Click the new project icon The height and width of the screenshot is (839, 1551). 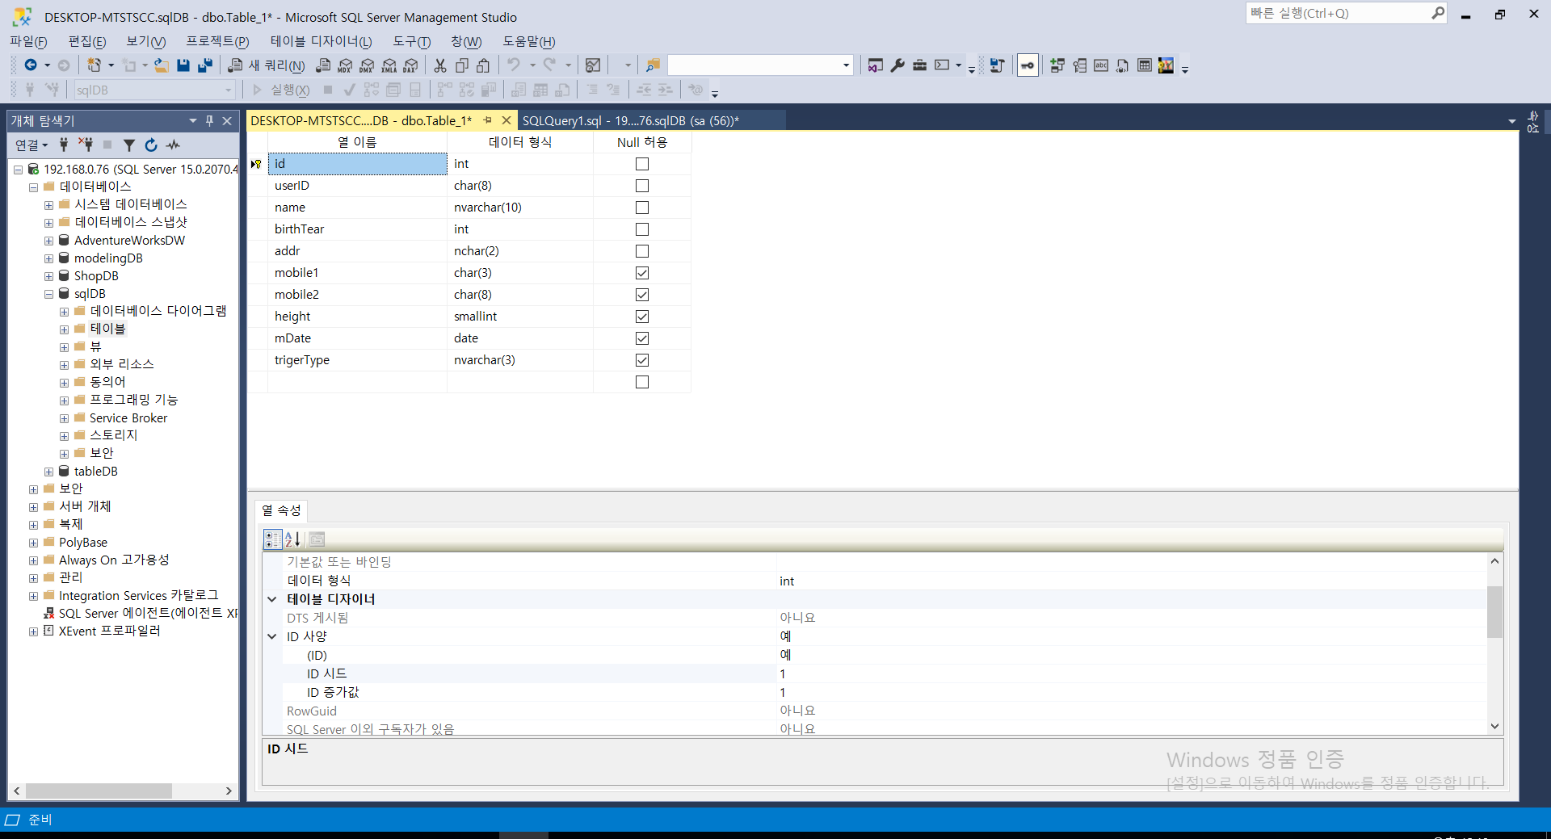pos(95,65)
